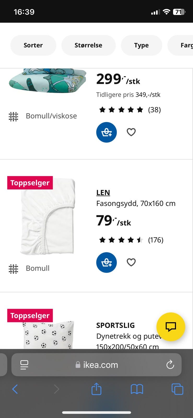Open the Safari page menu icon
This screenshot has width=193, height=418.
coord(24,365)
